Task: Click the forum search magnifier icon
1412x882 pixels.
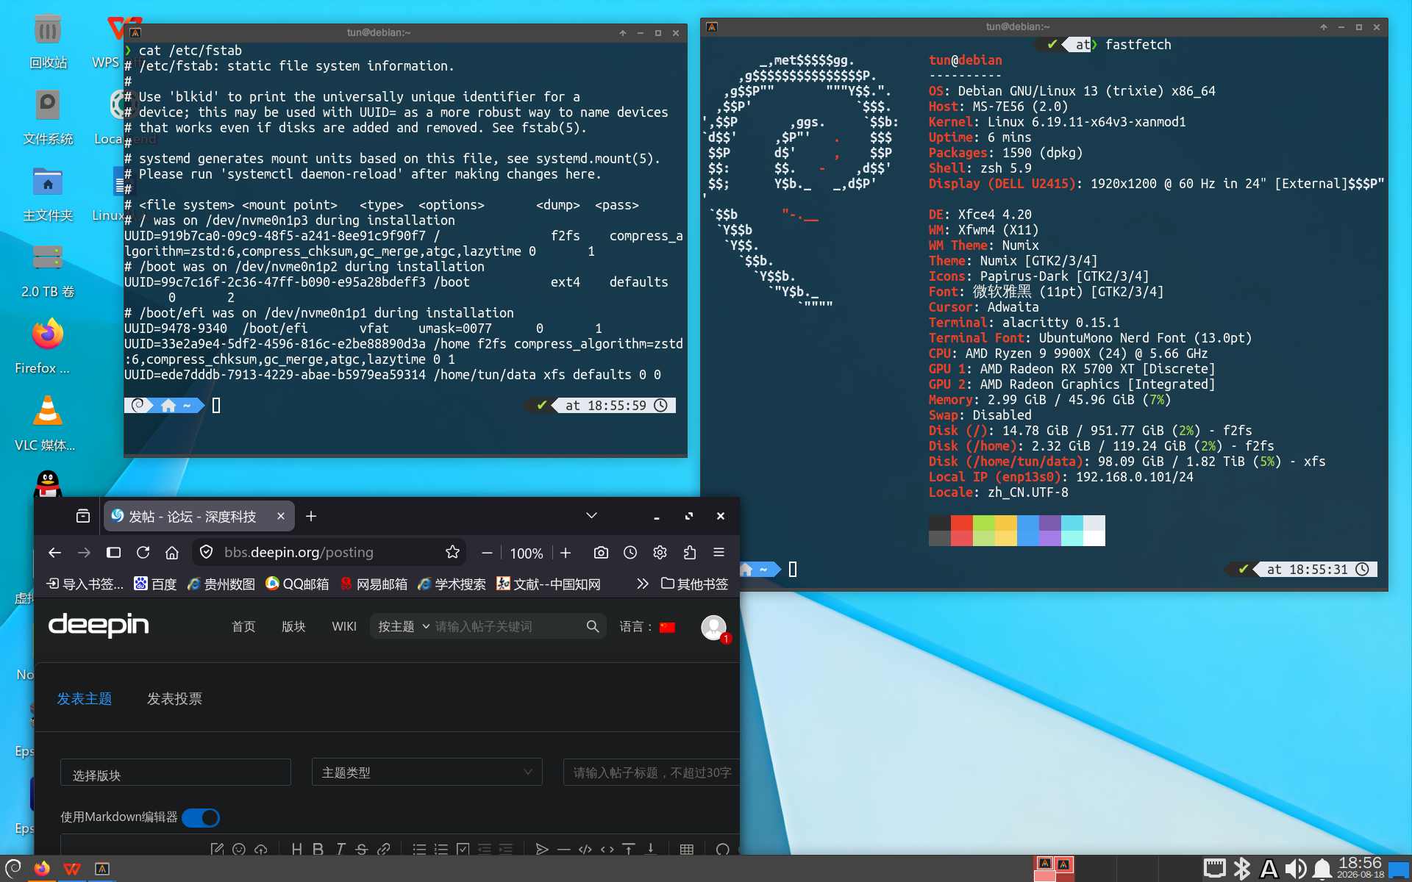Action: click(x=593, y=626)
